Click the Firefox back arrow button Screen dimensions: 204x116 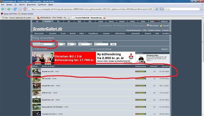point(3,9)
